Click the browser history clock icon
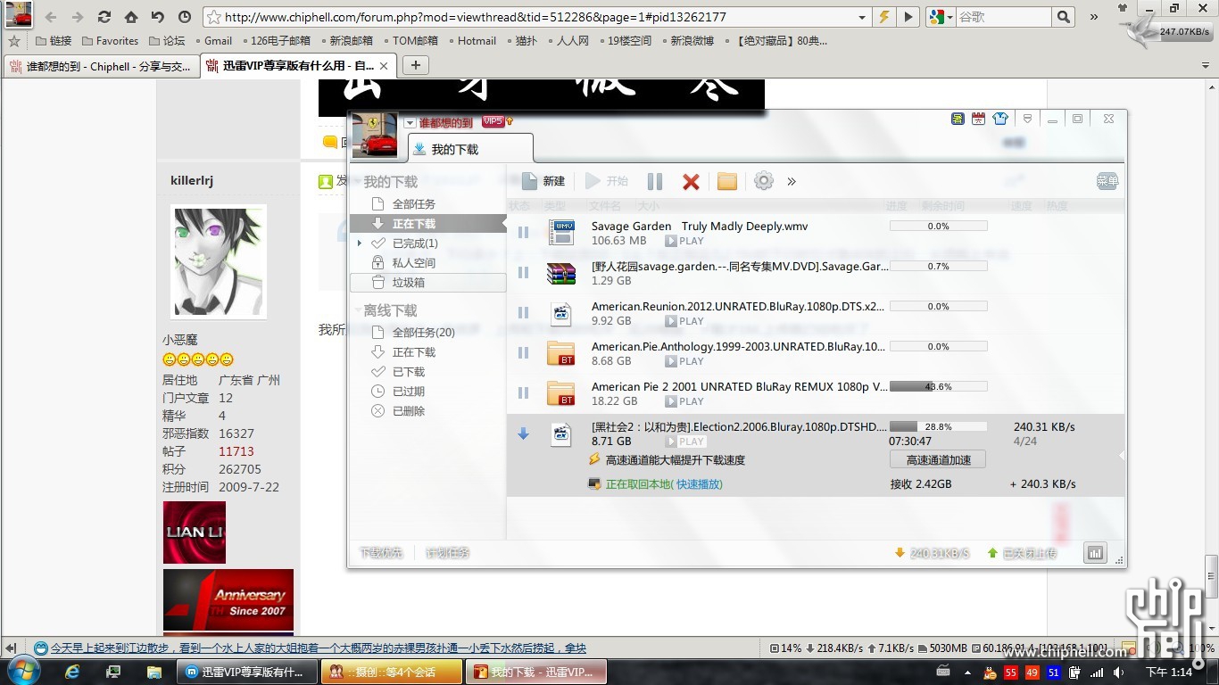 point(185,17)
